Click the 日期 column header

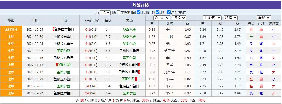tap(35, 20)
